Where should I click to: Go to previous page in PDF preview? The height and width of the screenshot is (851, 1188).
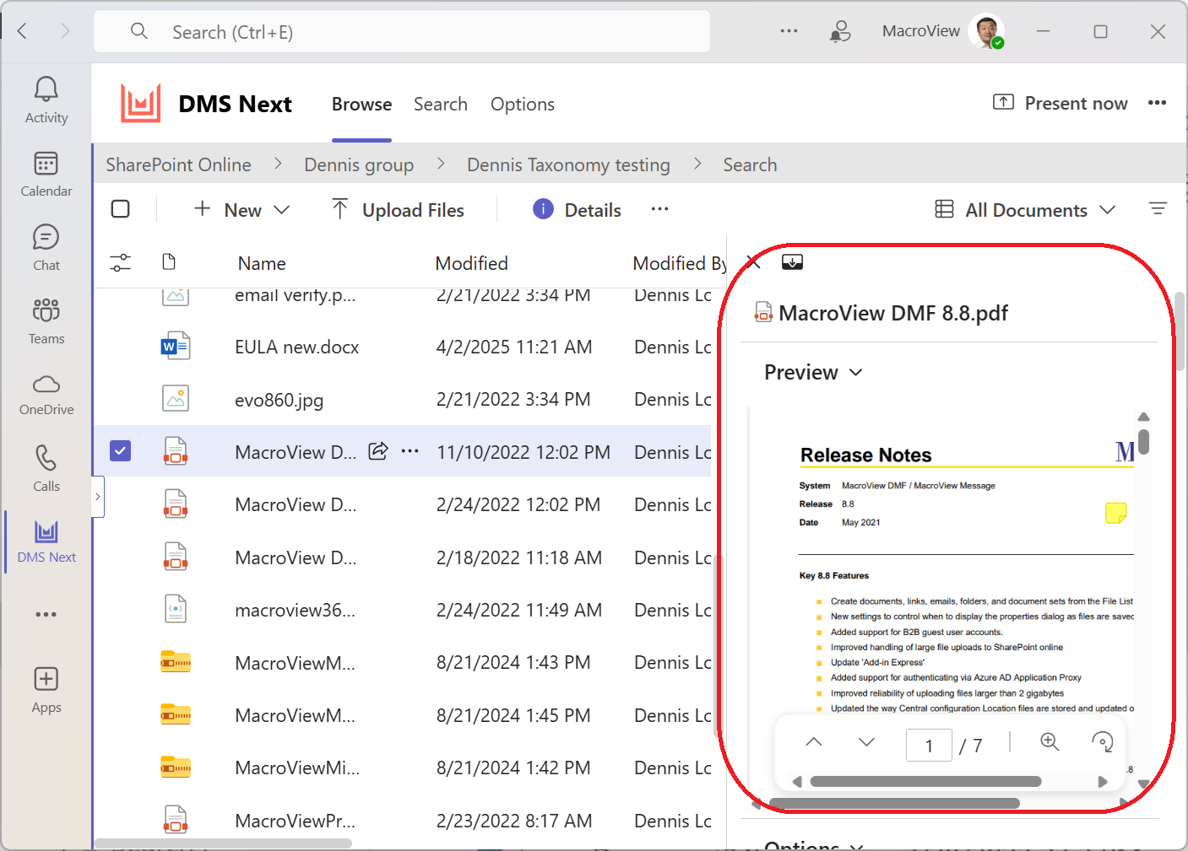[814, 742]
